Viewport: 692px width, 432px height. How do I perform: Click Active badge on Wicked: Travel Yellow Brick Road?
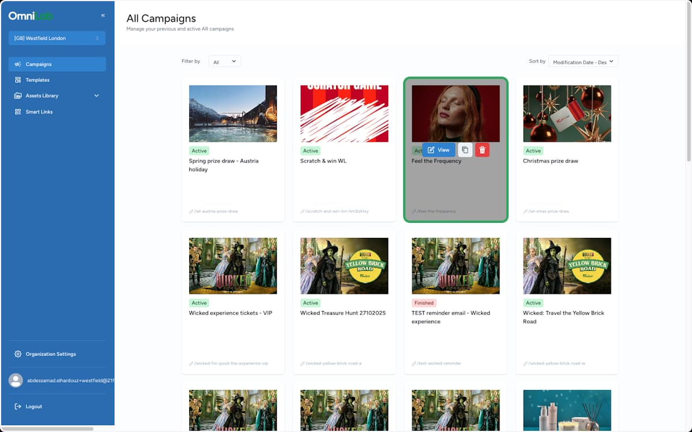[533, 302]
